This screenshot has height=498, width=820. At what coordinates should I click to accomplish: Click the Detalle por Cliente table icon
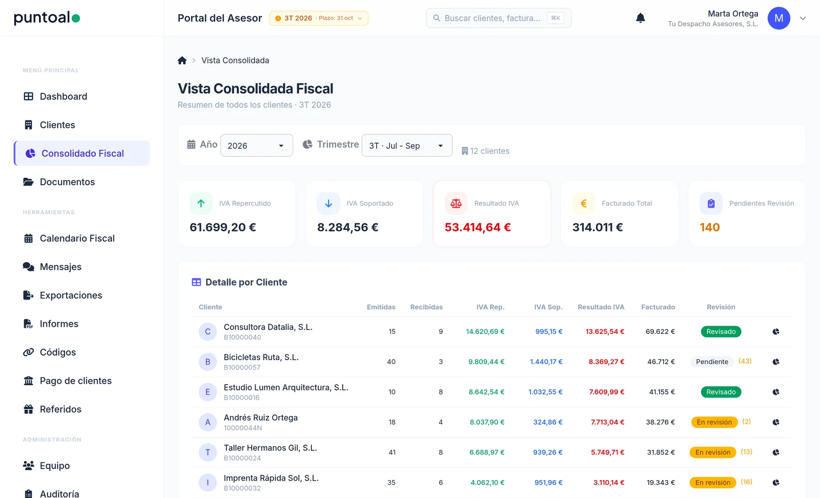[x=196, y=283]
